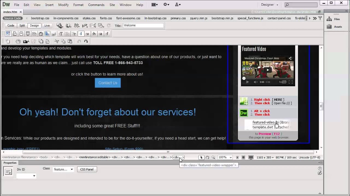Screen dimensions: 350x196
Task: Toggle the :l link style rendering
Action: pos(81,34)
